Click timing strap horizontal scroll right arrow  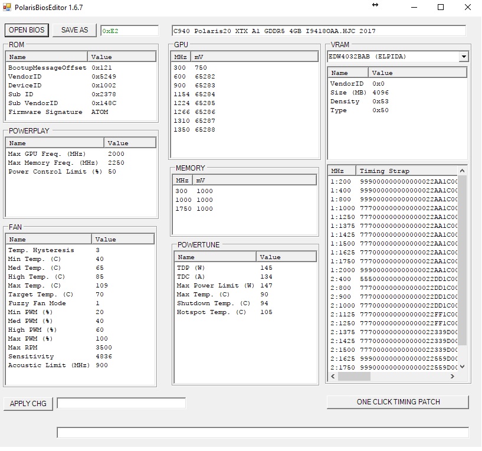point(453,376)
